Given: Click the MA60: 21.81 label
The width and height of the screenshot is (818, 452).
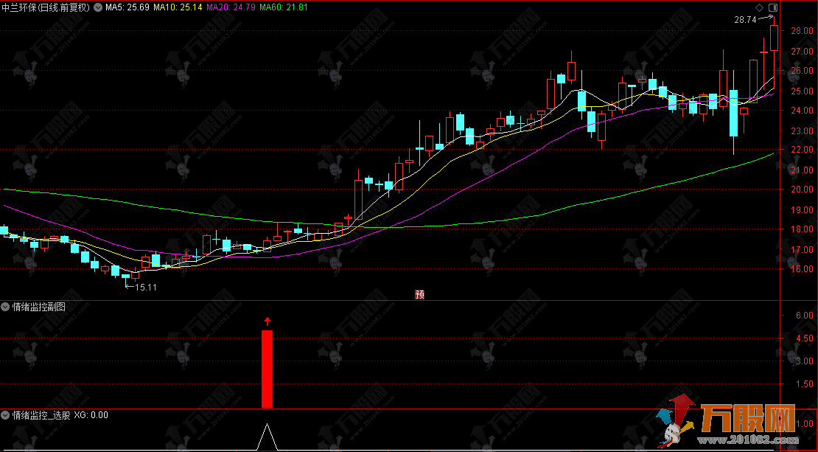Looking at the screenshot, I should (283, 8).
